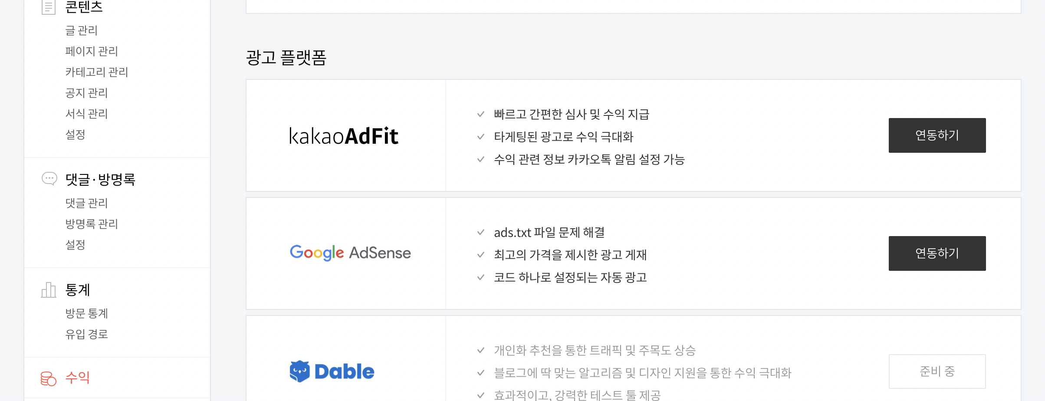The width and height of the screenshot is (1045, 401).
Task: Click text 타게팅된 광고로 수익 극대화
Action: pos(564,137)
